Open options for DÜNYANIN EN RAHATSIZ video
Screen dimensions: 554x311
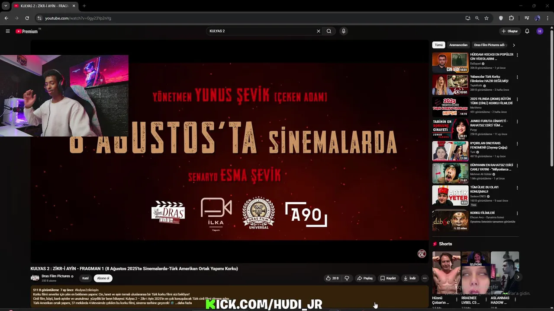click(x=517, y=165)
